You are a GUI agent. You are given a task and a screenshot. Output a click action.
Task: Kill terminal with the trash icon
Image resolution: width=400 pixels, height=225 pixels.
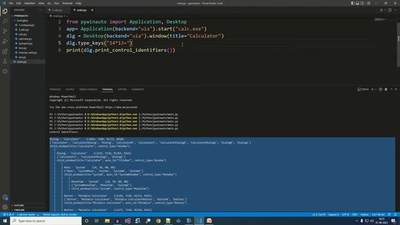coord(386,89)
